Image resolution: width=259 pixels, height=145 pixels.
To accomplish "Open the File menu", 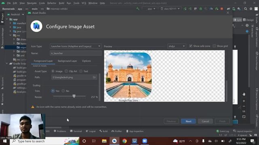I will 8,3.
